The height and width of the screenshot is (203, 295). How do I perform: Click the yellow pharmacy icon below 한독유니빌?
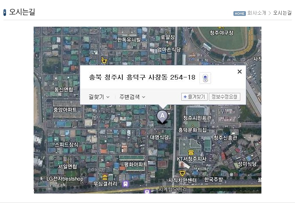[103, 60]
